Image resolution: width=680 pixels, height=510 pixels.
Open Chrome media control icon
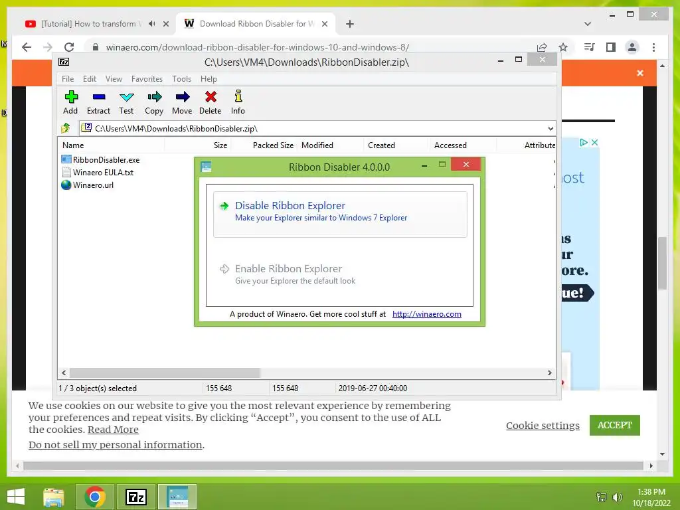pyautogui.click(x=590, y=47)
